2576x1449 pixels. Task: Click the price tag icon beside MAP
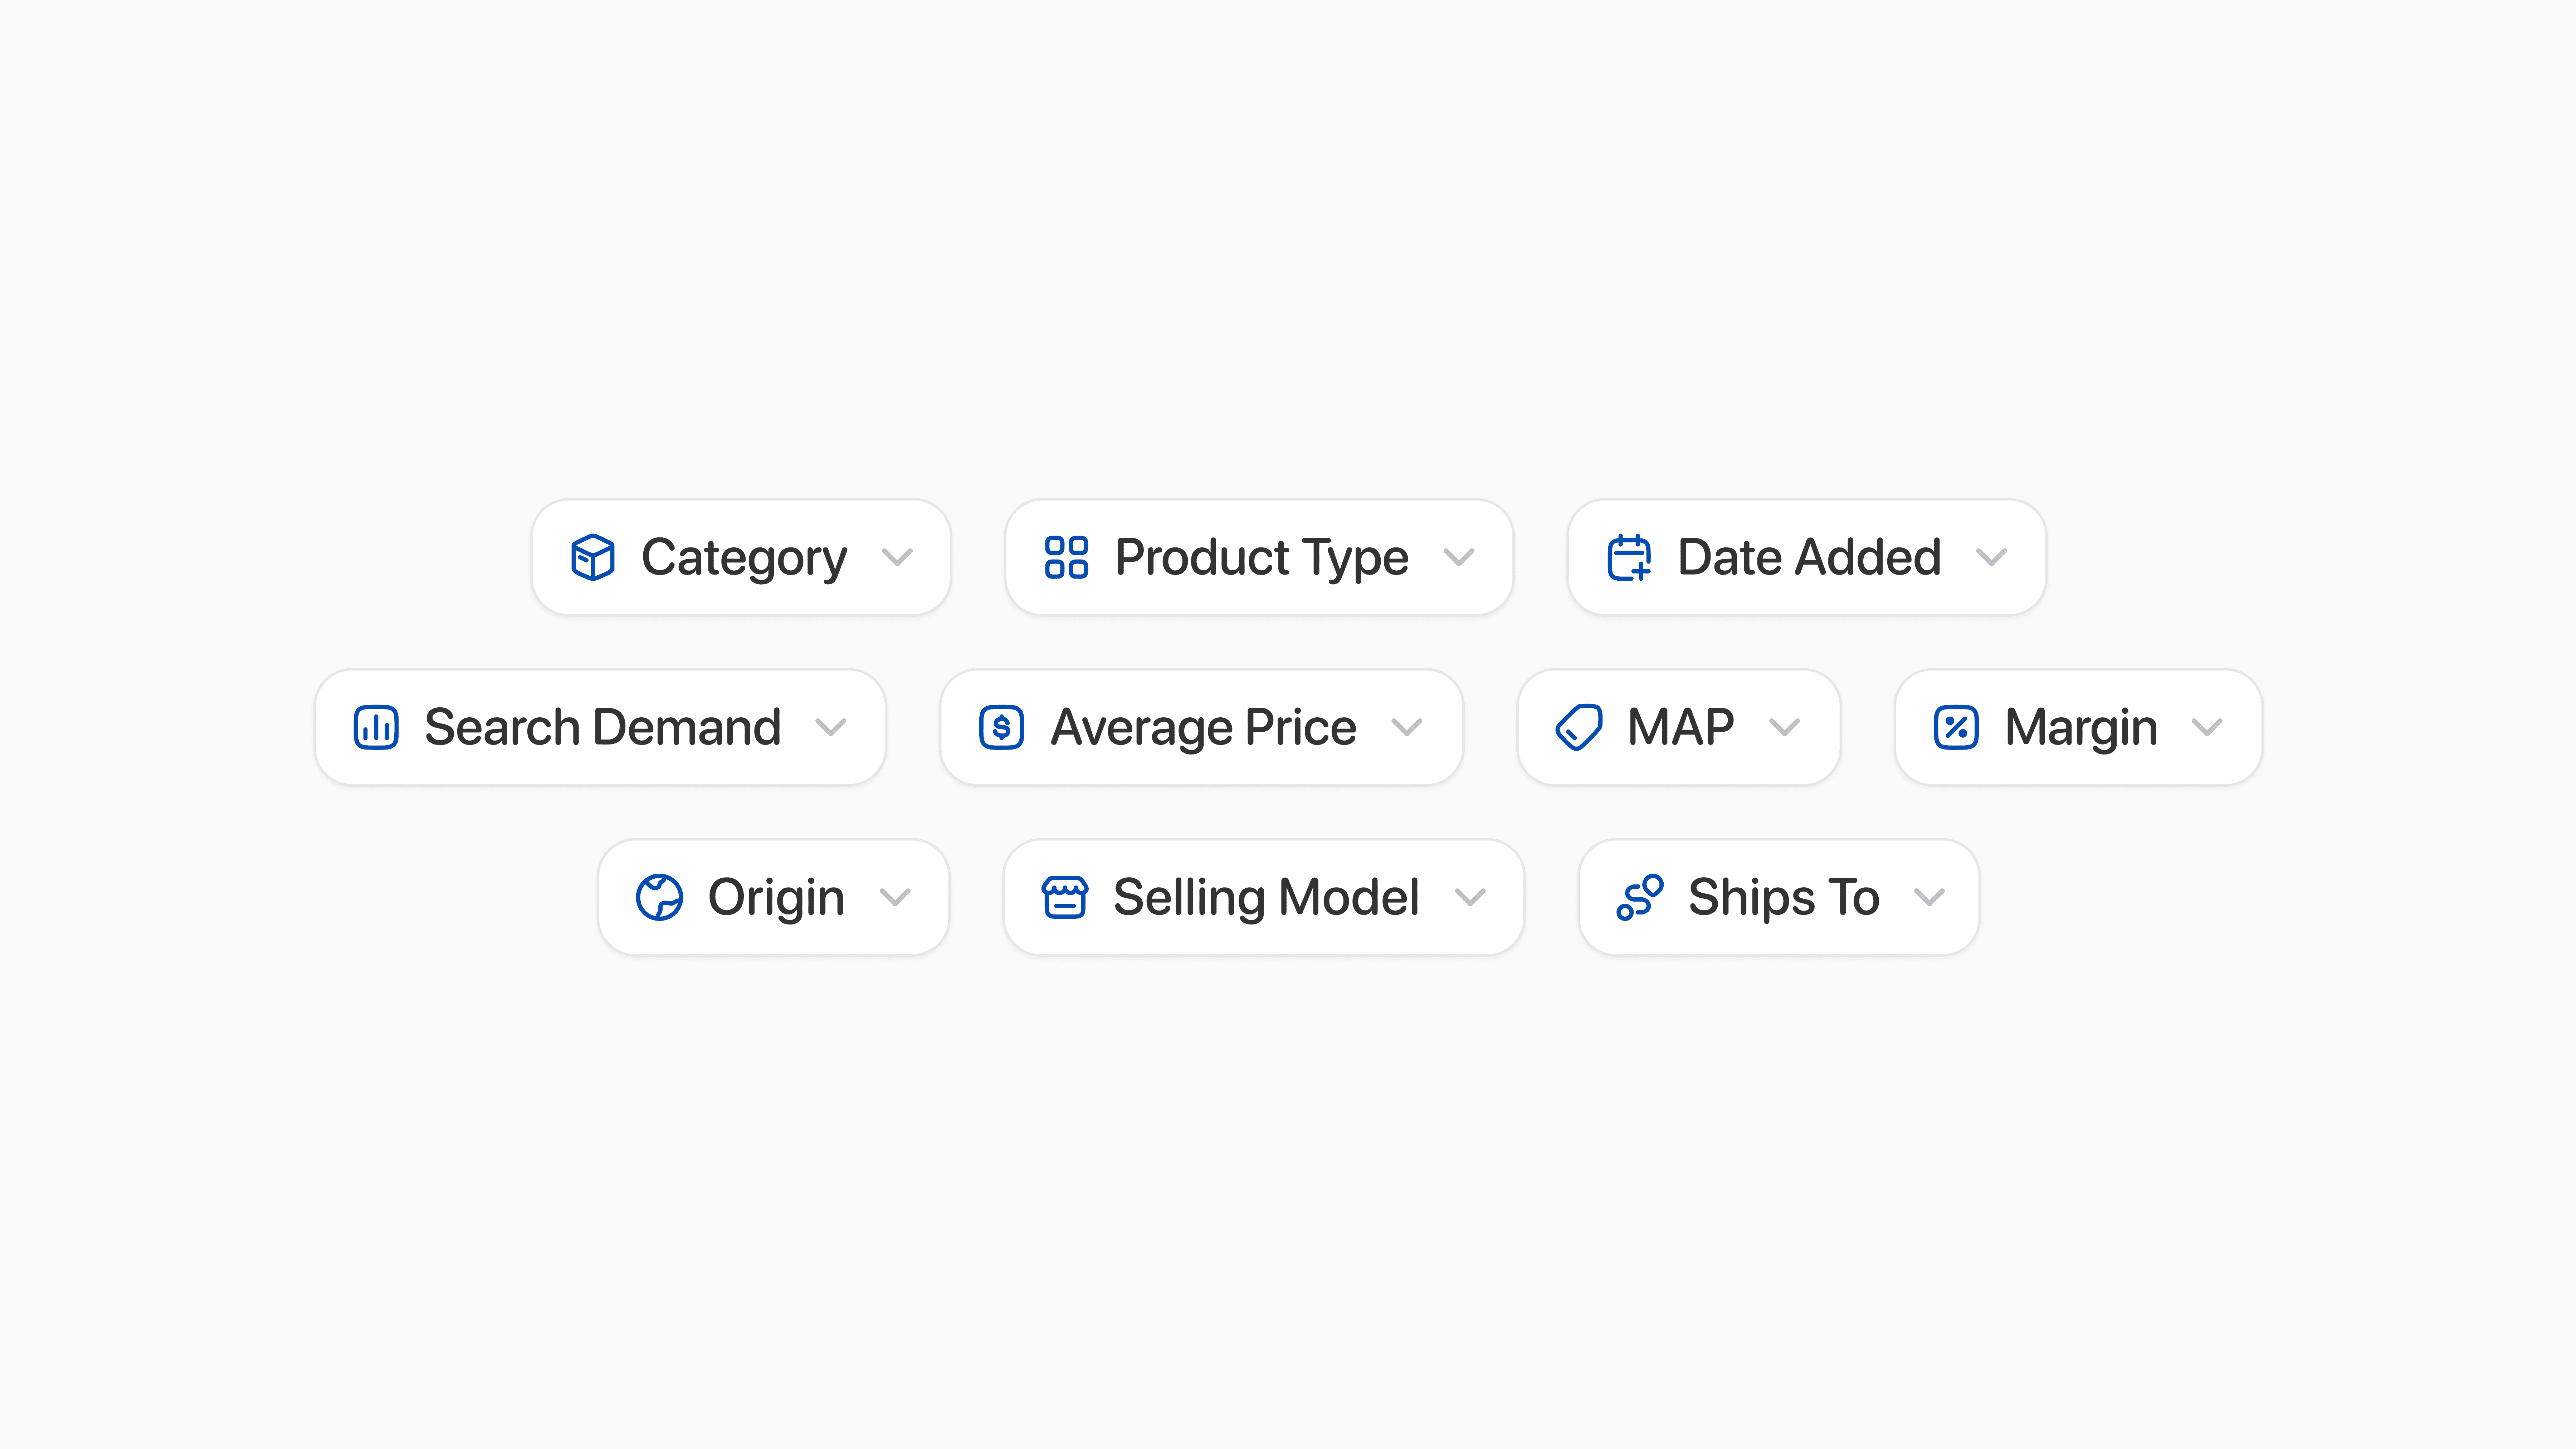click(x=1579, y=727)
